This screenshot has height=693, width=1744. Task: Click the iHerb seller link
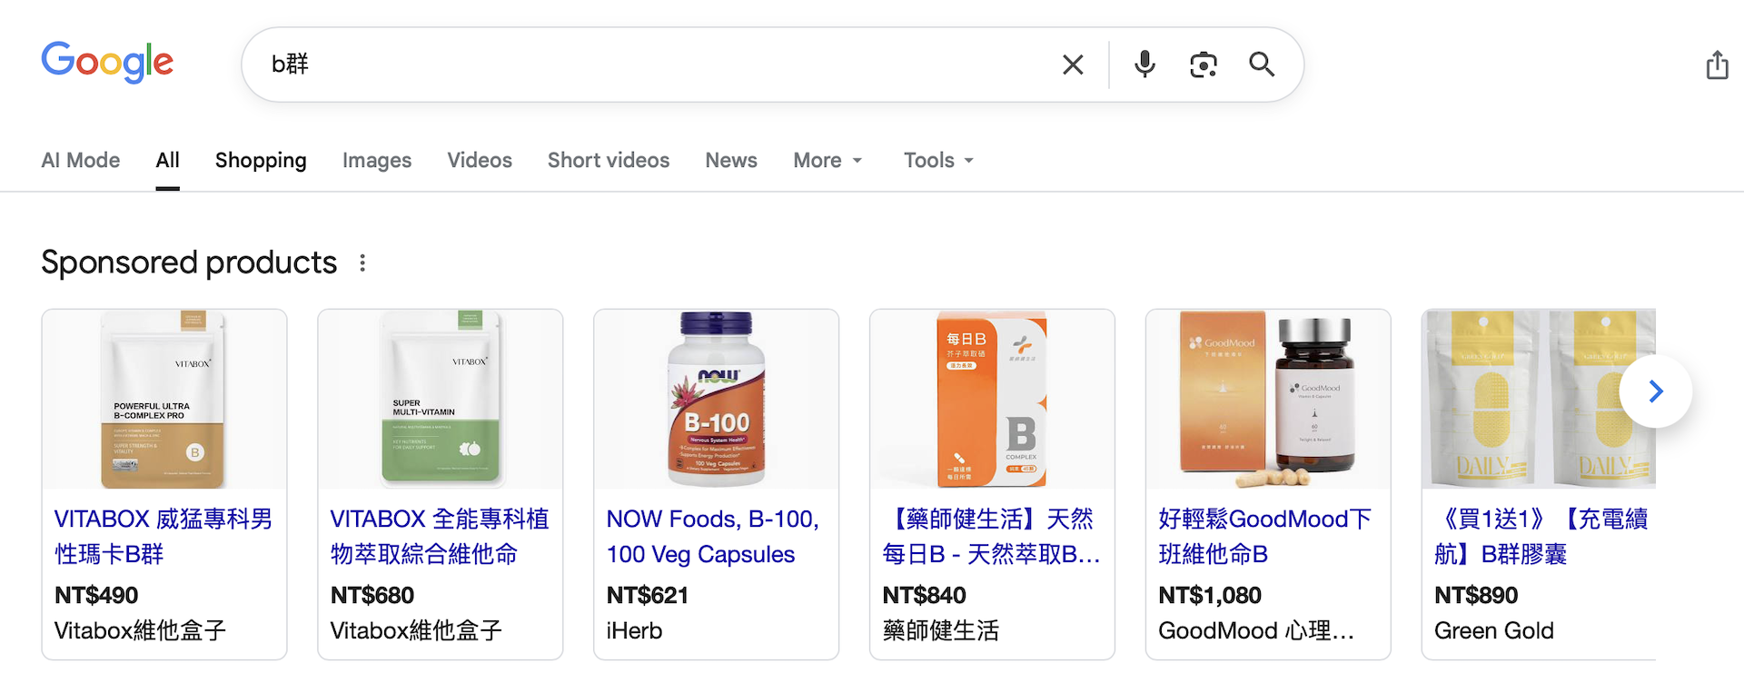634,630
